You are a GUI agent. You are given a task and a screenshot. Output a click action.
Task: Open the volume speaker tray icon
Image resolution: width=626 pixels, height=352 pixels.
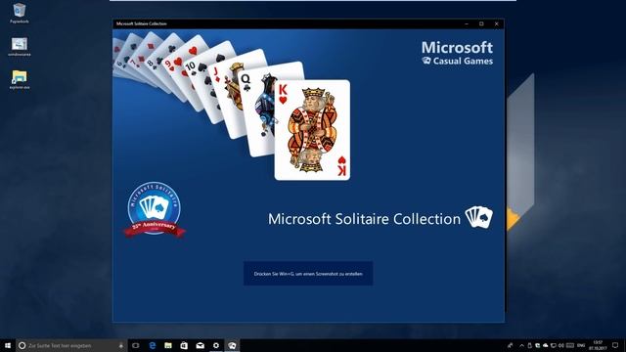pos(561,345)
